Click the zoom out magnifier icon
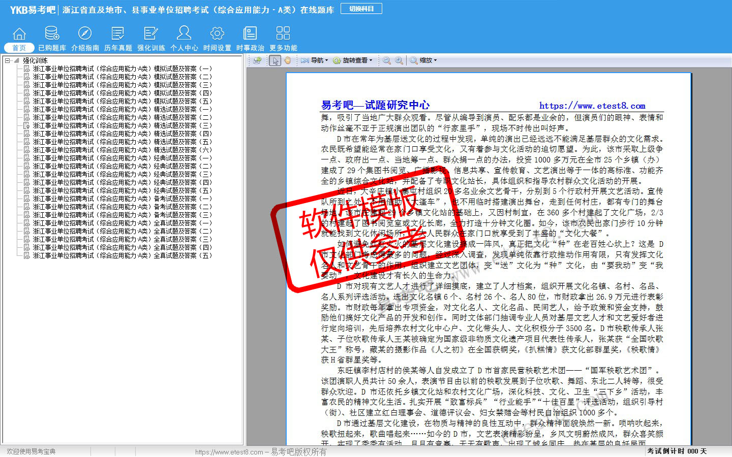This screenshot has width=732, height=457. (387, 60)
